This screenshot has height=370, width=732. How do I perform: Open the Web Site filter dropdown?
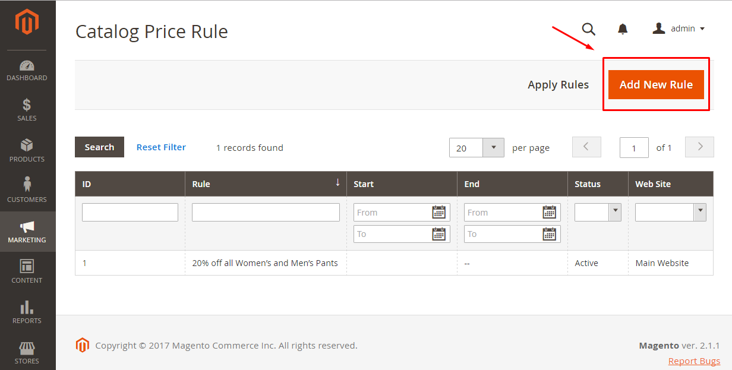(671, 212)
